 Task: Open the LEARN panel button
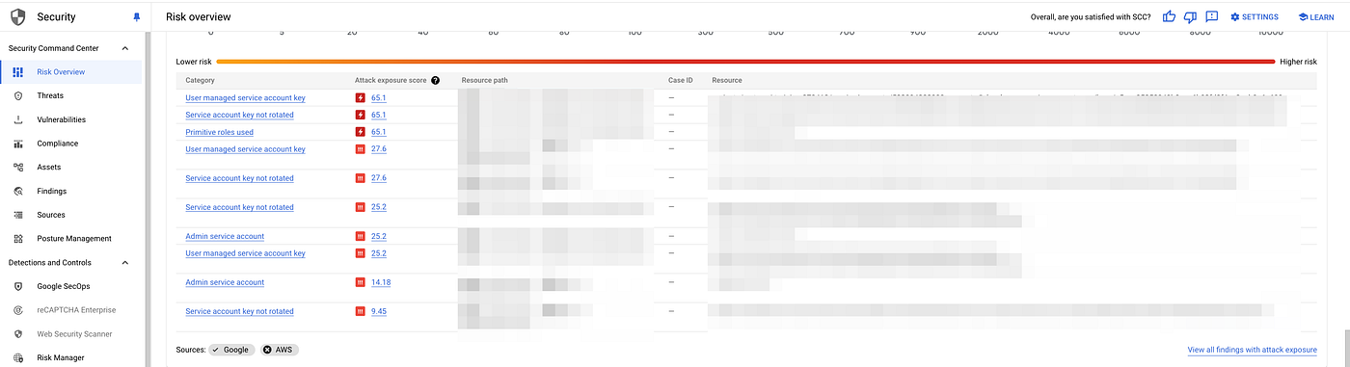tap(1315, 17)
